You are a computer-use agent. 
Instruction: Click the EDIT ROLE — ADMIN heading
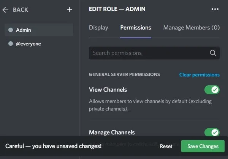(x=117, y=9)
